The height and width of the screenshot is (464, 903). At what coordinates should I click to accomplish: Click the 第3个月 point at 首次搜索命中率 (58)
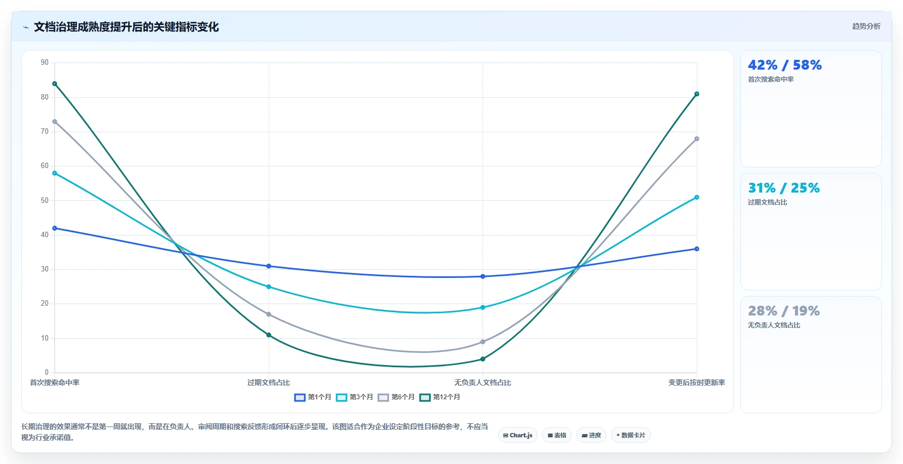point(54,173)
